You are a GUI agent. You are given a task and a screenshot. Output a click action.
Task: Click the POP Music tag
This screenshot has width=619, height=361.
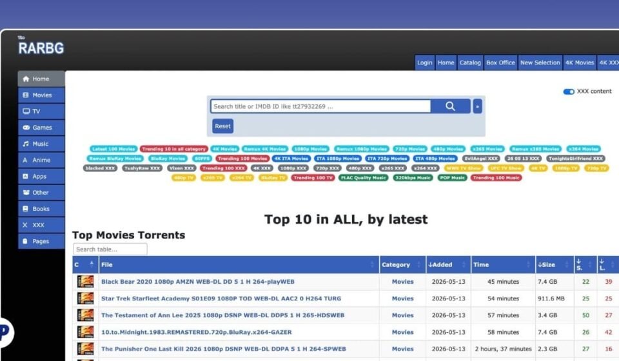tap(453, 177)
